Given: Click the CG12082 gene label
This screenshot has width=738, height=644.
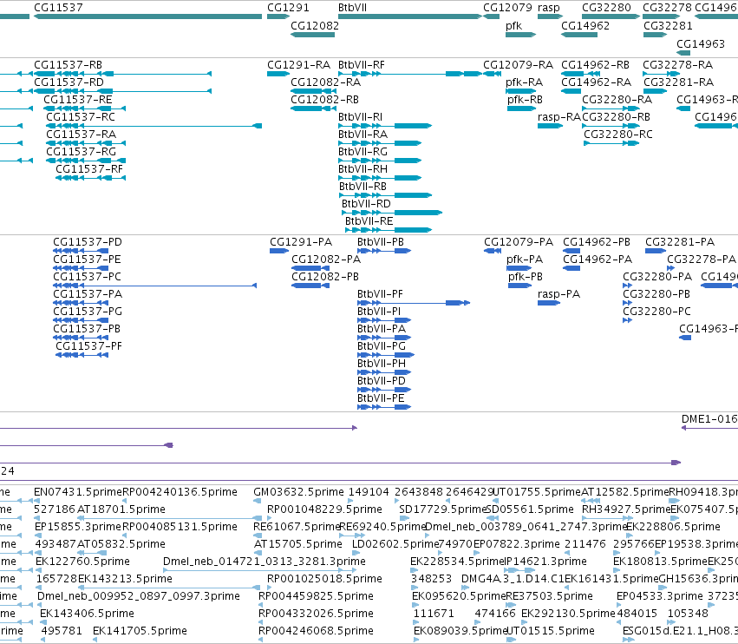Looking at the screenshot, I should pyautogui.click(x=315, y=26).
